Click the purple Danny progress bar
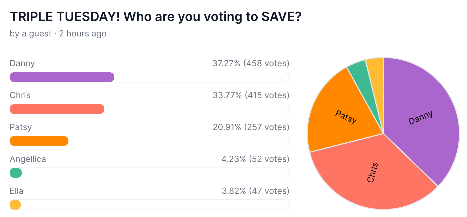The image size is (467, 217). point(62,77)
